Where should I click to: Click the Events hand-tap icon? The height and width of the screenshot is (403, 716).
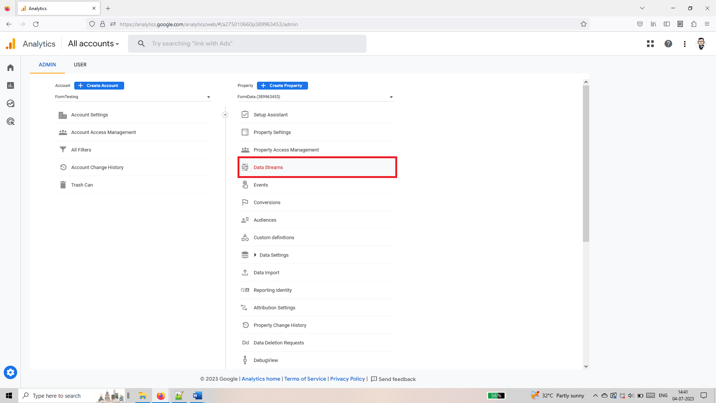[245, 185]
